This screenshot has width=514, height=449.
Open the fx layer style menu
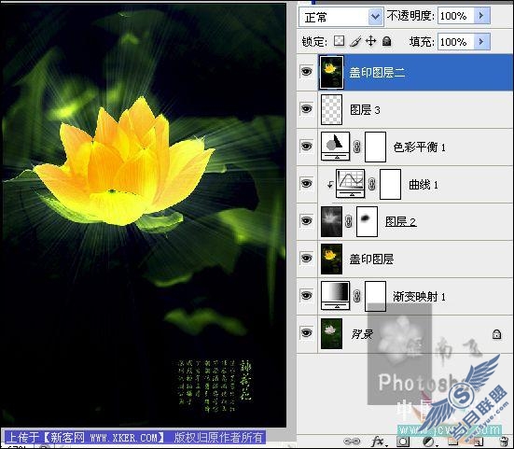[379, 442]
